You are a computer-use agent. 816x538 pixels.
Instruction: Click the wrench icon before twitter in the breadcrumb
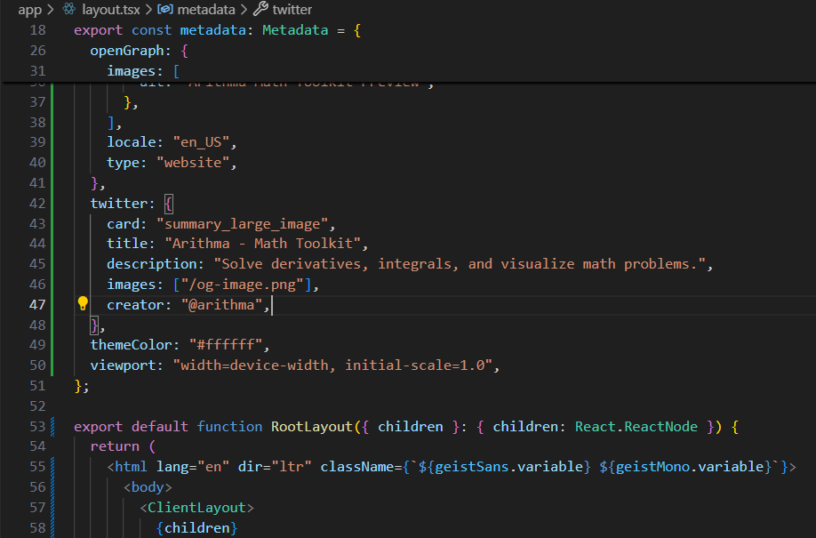tap(260, 8)
